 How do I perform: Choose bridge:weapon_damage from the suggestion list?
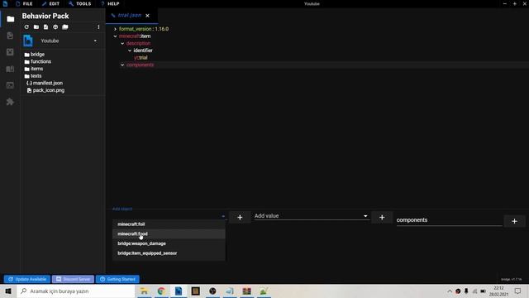(169, 243)
